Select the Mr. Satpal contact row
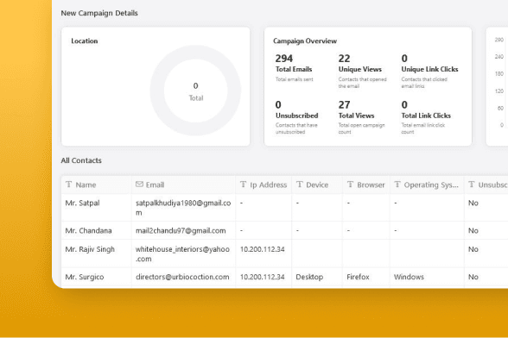This screenshot has width=508, height=338. 284,208
